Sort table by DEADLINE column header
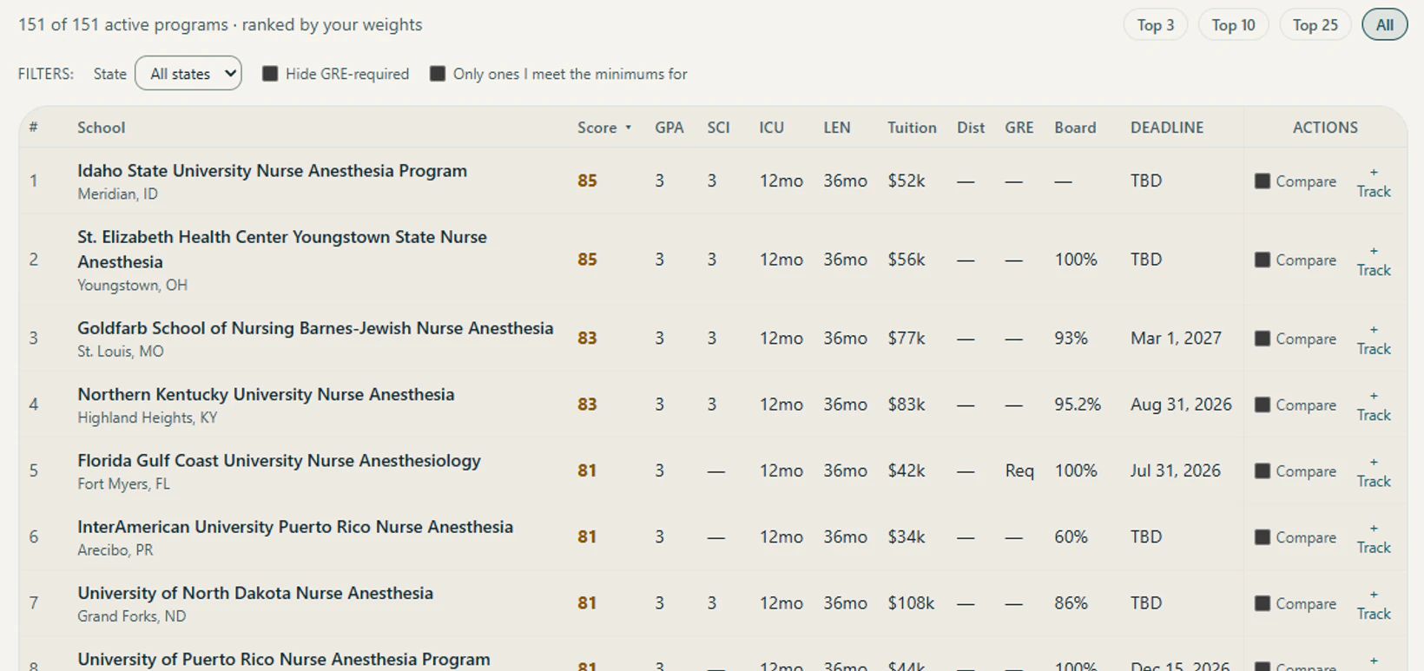 (x=1167, y=128)
